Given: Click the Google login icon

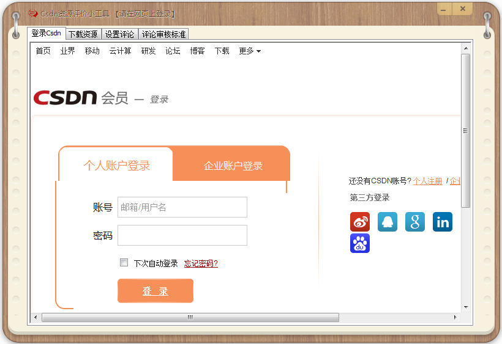Looking at the screenshot, I should pos(415,222).
